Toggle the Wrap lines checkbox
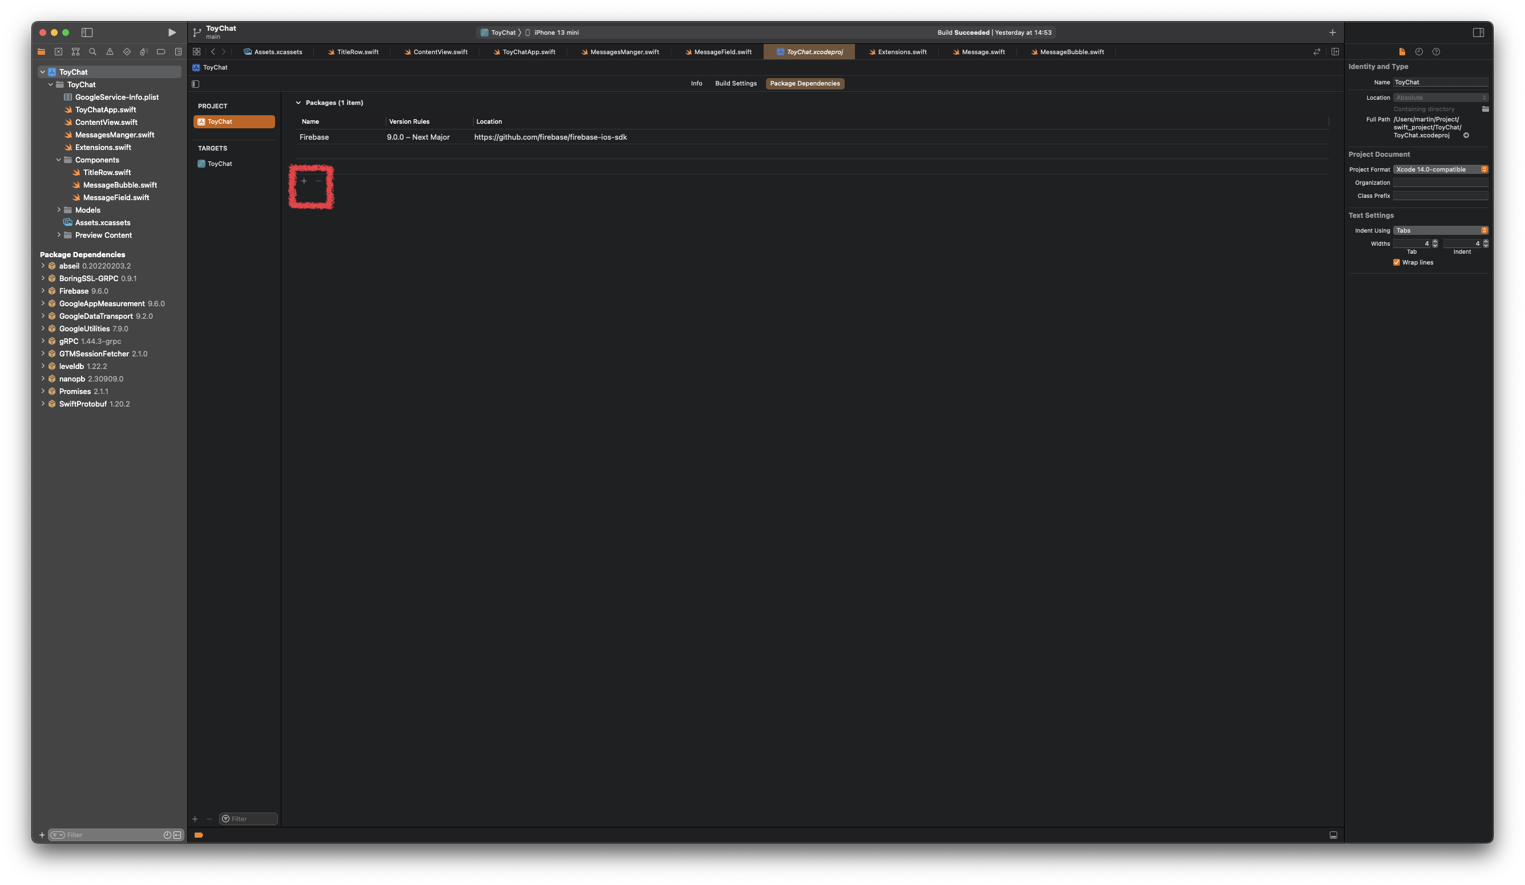This screenshot has width=1525, height=885. click(1396, 262)
